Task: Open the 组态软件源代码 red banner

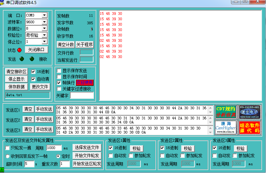Action: [x=249, y=127]
